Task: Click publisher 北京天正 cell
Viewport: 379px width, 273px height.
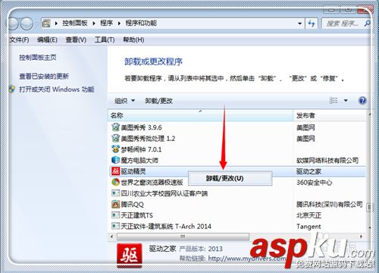Action: 309,215
